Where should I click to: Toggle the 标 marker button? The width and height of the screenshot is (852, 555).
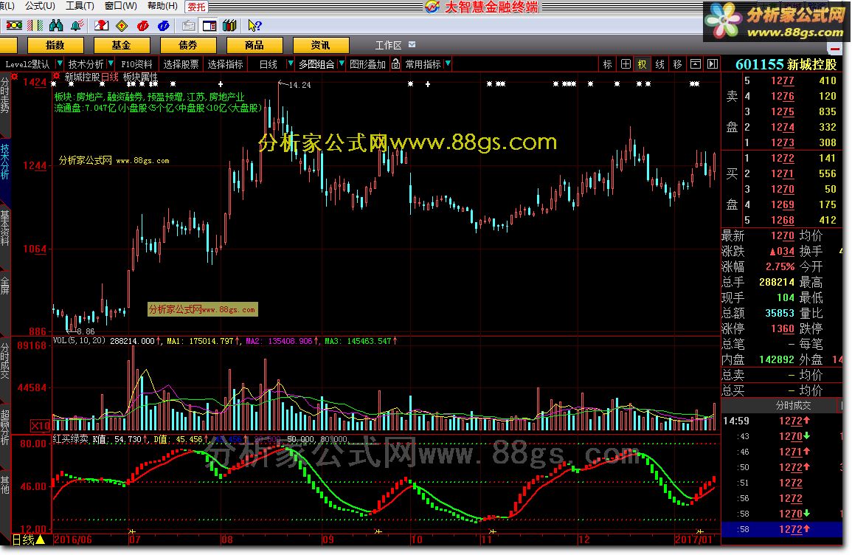pos(608,64)
